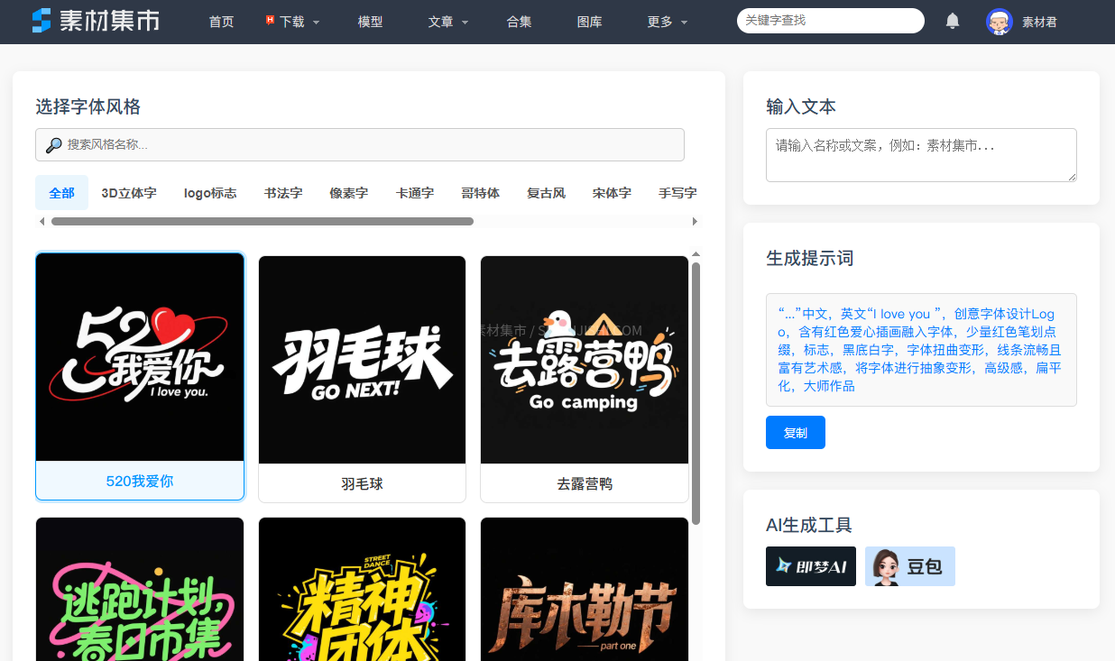Open 豆包 AI generation tool

pos(910,566)
